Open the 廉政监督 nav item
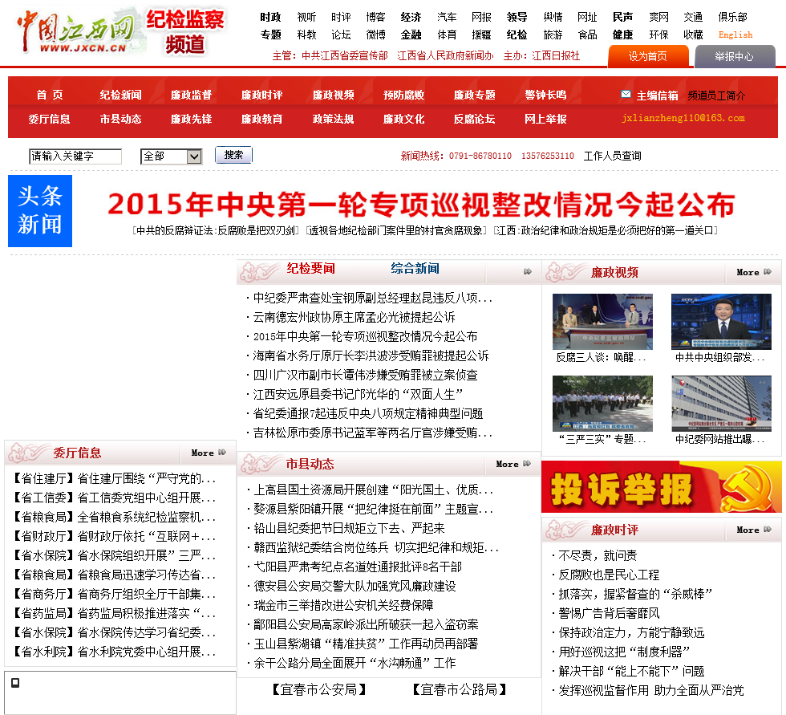 [x=191, y=95]
